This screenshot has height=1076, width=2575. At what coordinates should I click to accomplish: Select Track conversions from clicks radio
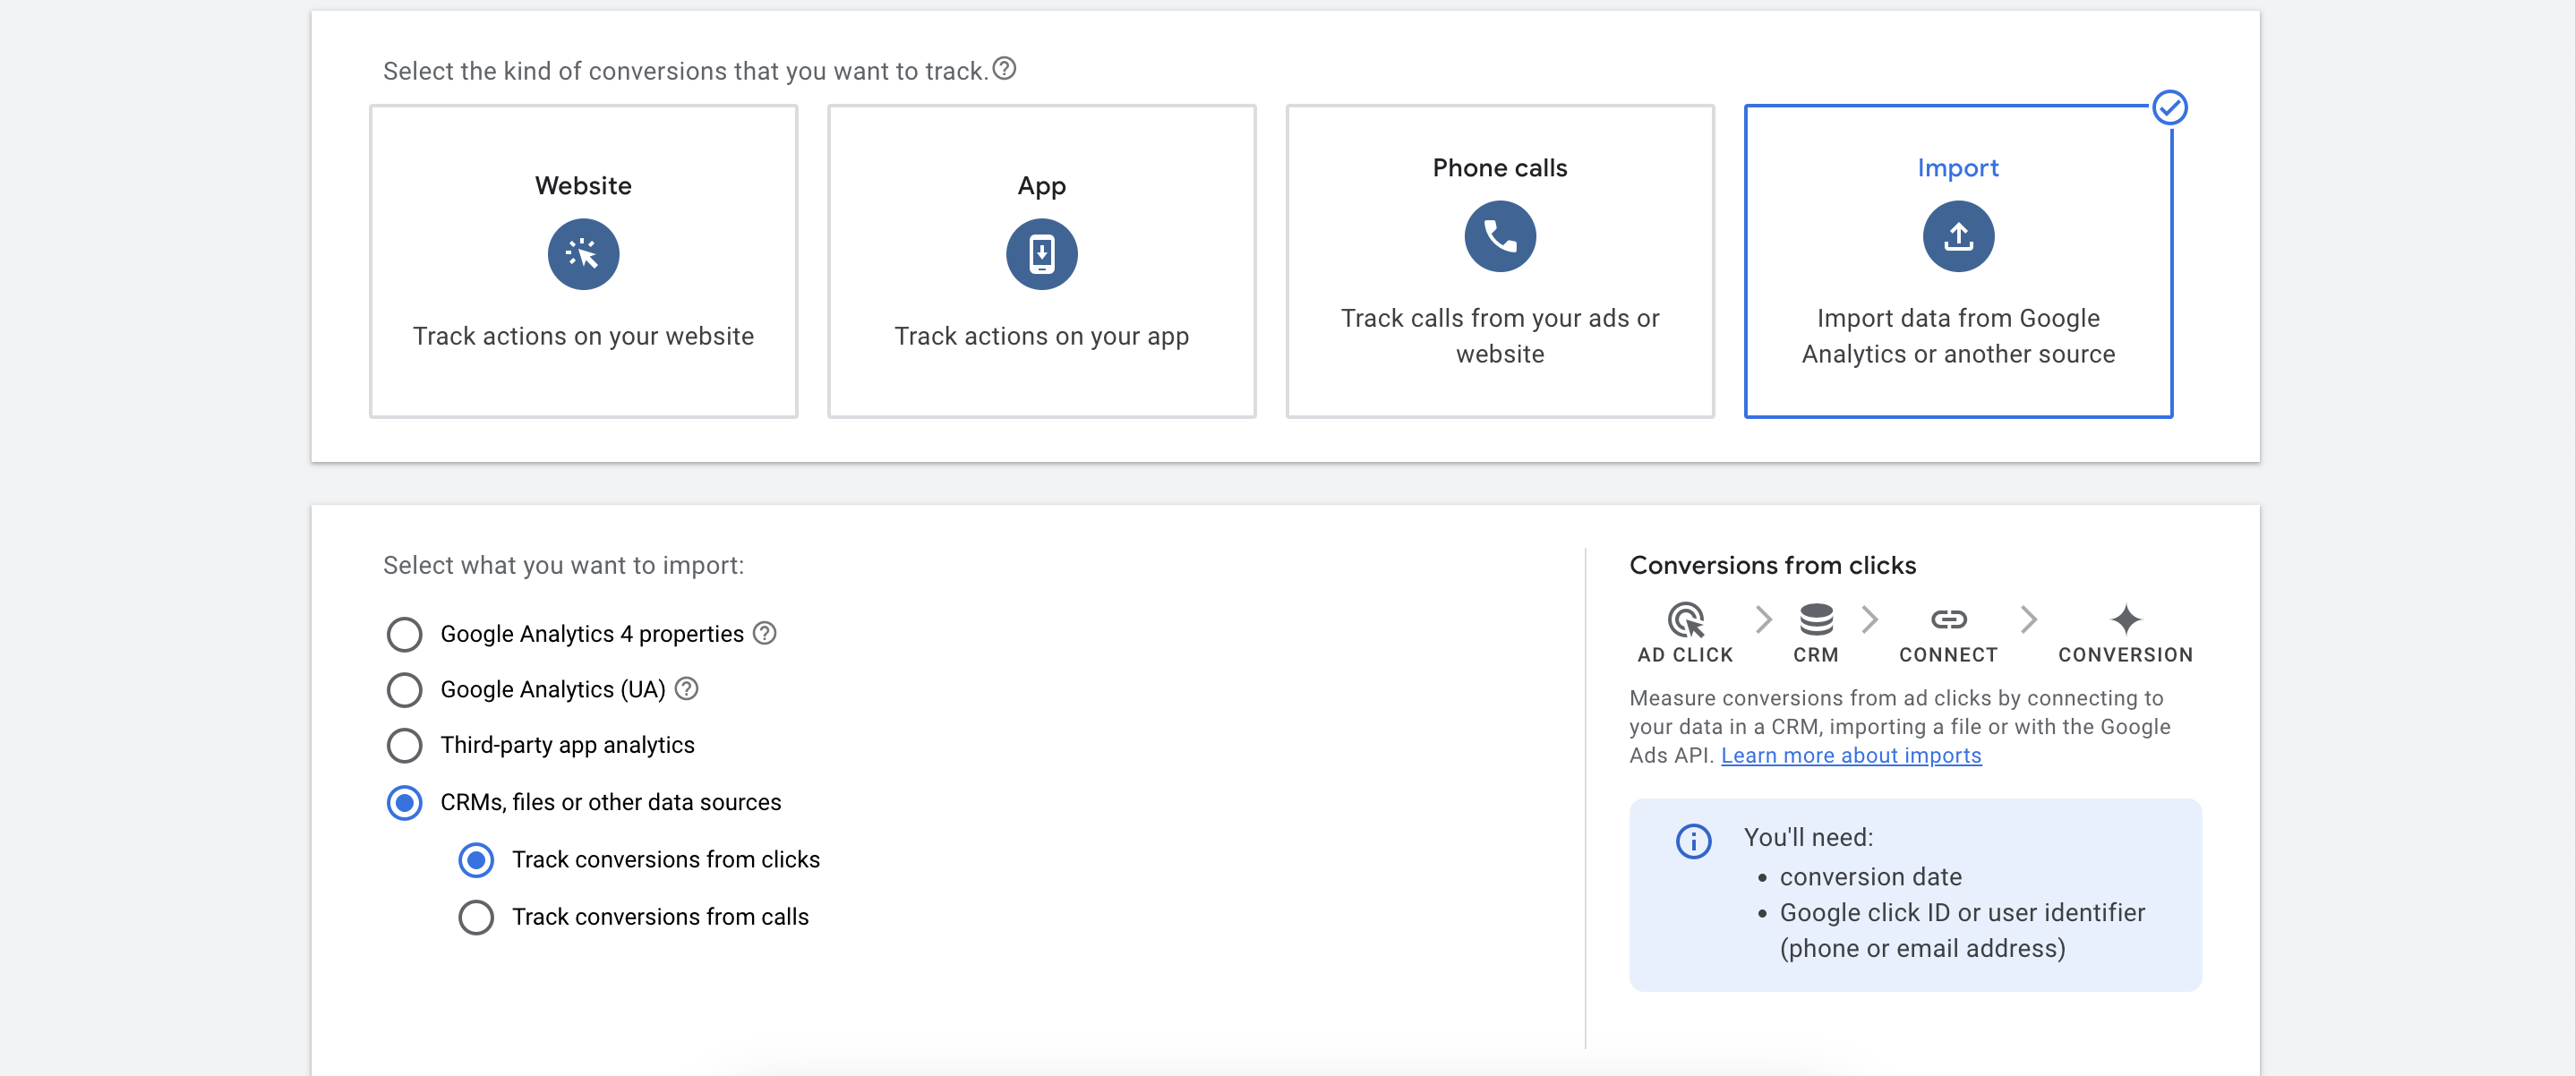(475, 860)
